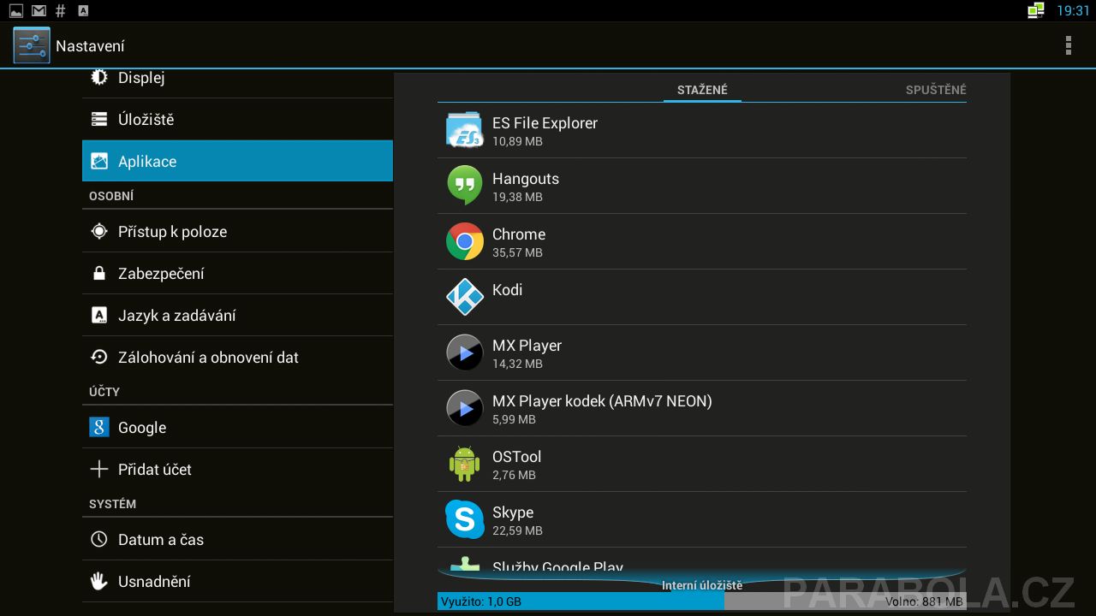Switch to the STAŽENÉ tab
This screenshot has width=1096, height=616.
pyautogui.click(x=702, y=90)
